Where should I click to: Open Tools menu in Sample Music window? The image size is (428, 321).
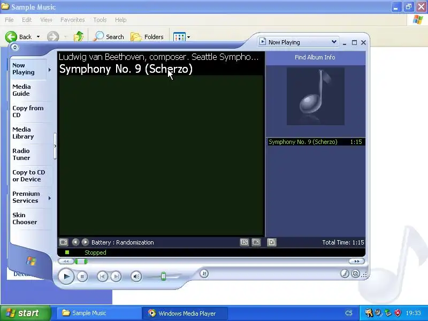pyautogui.click(x=100, y=20)
